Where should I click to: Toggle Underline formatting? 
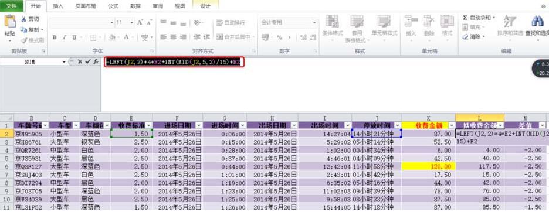74,37
